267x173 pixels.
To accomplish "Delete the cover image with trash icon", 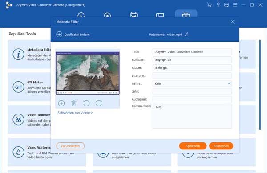I will [x=74, y=103].
